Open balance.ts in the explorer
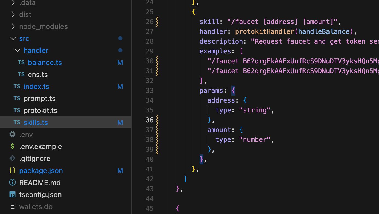The height and width of the screenshot is (214, 379). pyautogui.click(x=45, y=63)
